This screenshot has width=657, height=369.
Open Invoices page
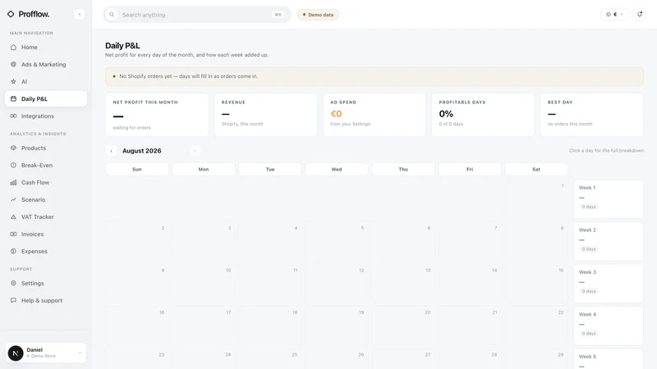pos(46,235)
